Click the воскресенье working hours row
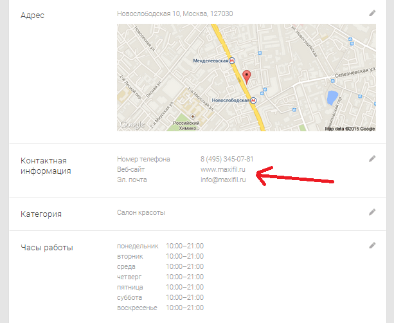The height and width of the screenshot is (323, 394). 160,308
